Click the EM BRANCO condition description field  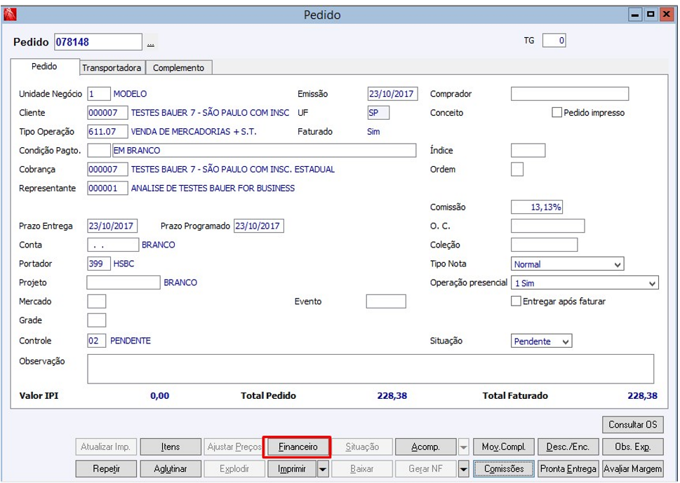click(x=264, y=150)
